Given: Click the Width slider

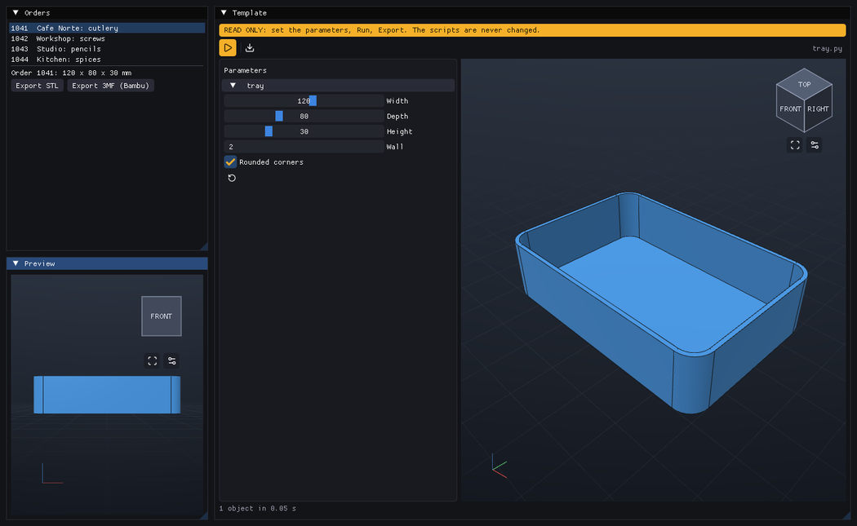Looking at the screenshot, I should pyautogui.click(x=304, y=101).
